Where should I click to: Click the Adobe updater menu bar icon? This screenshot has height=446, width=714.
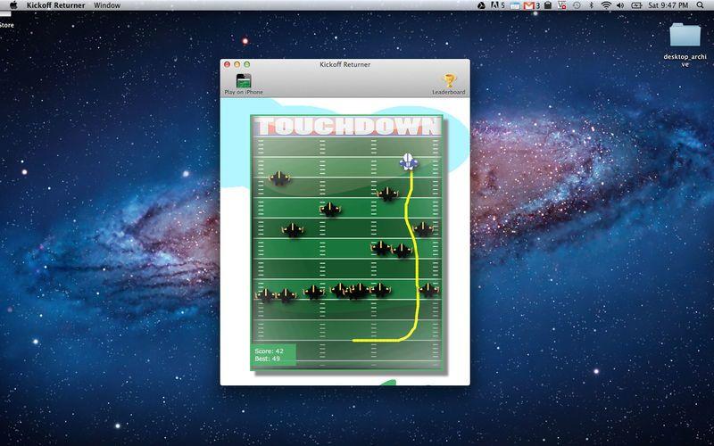pos(498,5)
